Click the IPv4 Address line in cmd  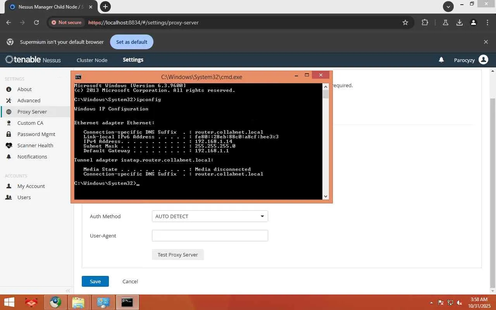[x=158, y=141]
